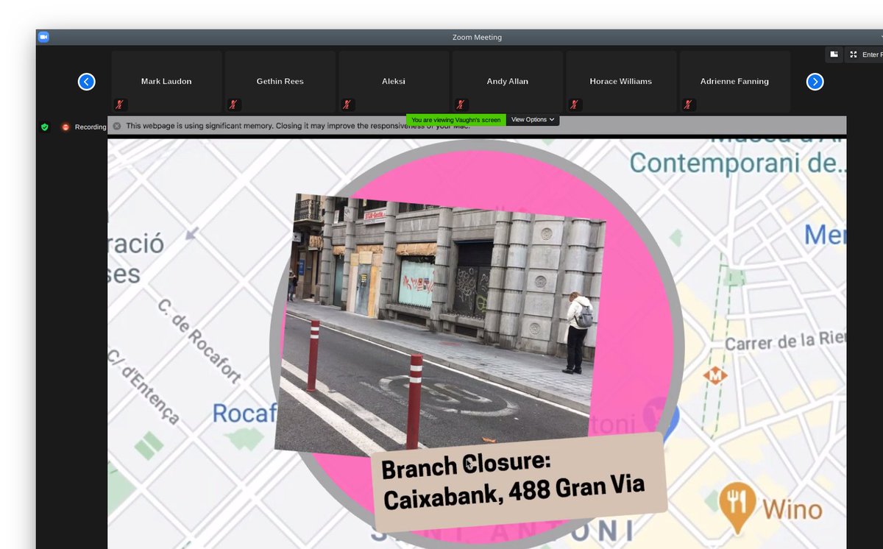Image resolution: width=883 pixels, height=549 pixels.
Task: Click Aleksi's muted microphone icon
Action: tap(347, 105)
